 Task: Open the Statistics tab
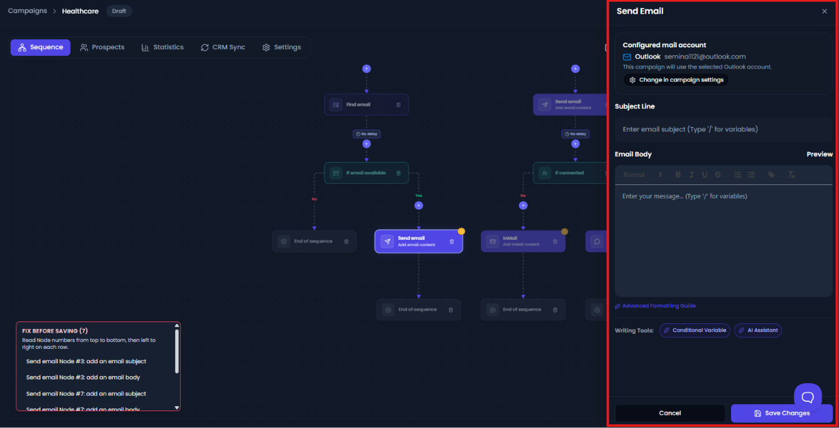point(162,47)
